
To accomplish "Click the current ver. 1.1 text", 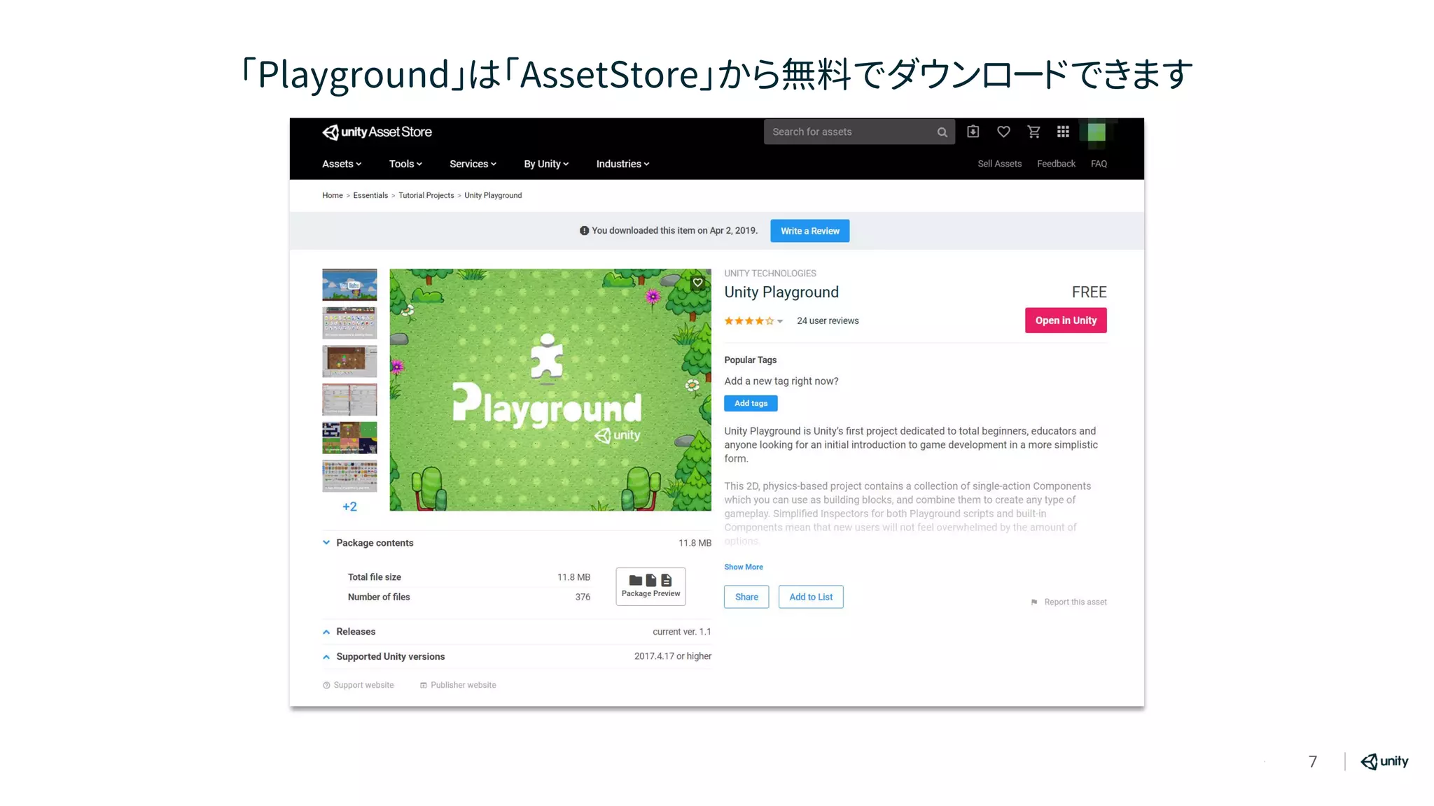I will point(681,632).
